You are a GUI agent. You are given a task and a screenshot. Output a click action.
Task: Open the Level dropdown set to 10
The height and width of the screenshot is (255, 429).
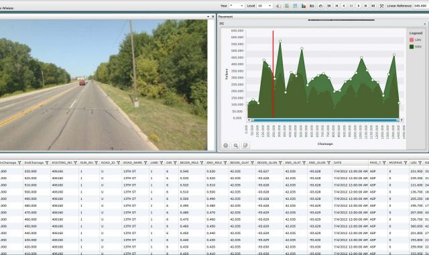point(265,6)
